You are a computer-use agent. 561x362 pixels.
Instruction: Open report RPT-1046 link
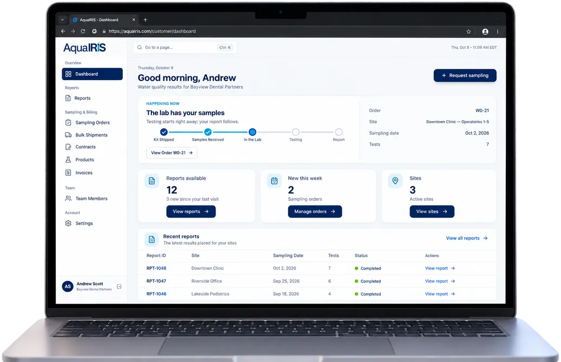point(156,294)
